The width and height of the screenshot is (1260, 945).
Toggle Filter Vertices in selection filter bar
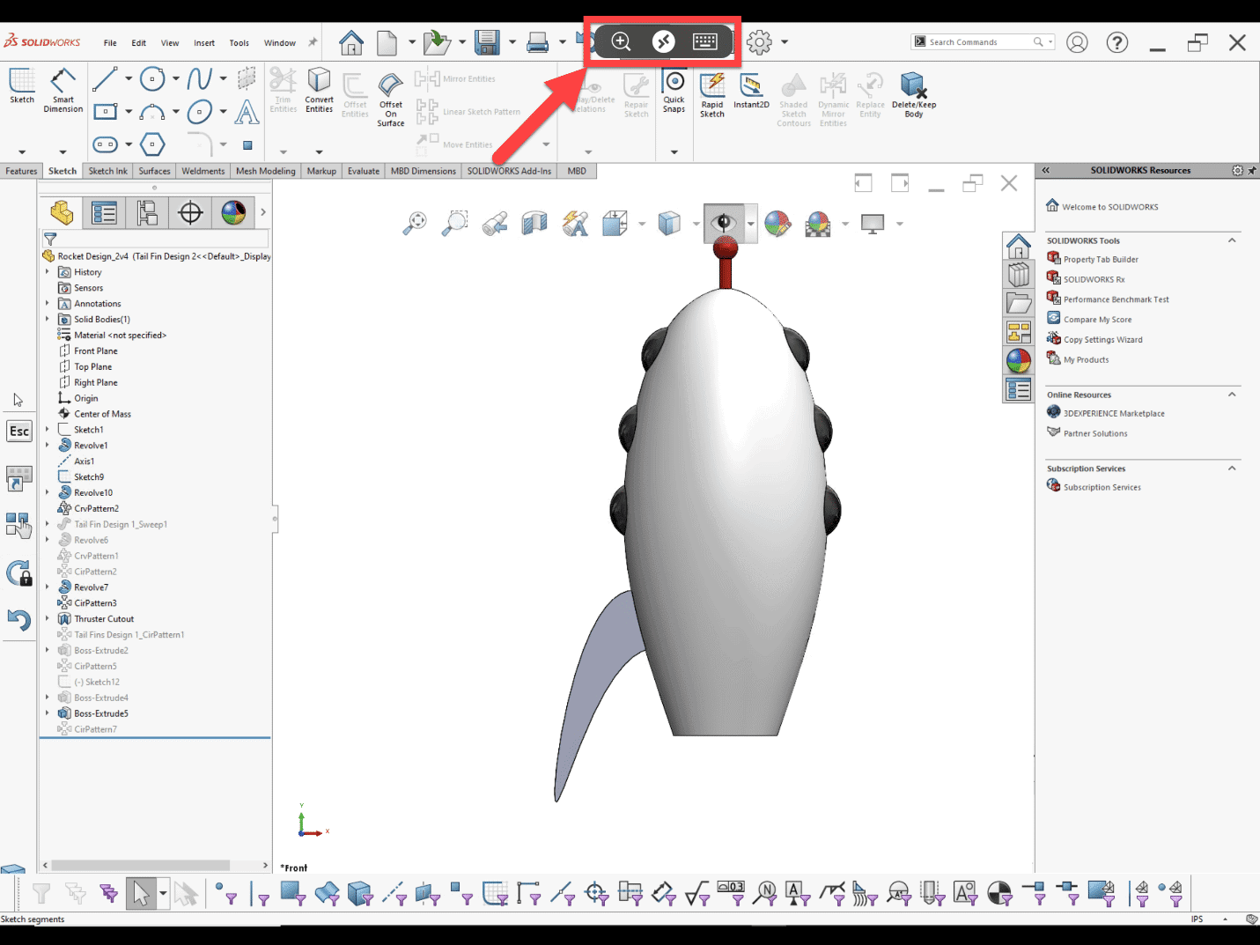point(226,893)
